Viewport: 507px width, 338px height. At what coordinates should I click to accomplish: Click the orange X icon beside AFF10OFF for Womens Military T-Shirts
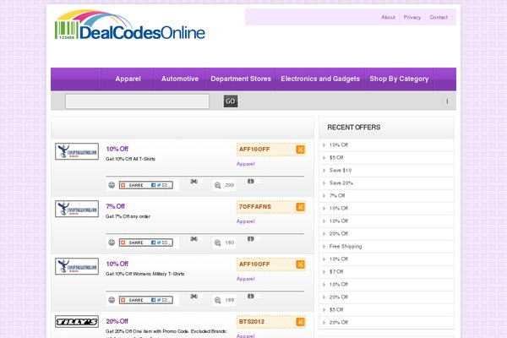(300, 264)
